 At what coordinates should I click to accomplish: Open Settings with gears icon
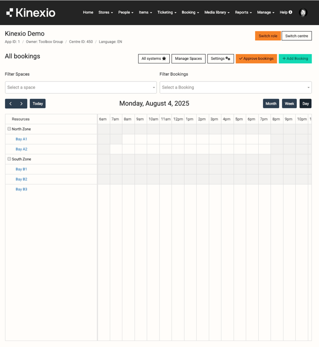220,59
